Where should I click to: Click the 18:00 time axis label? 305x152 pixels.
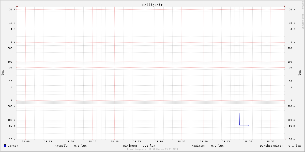(26, 142)
